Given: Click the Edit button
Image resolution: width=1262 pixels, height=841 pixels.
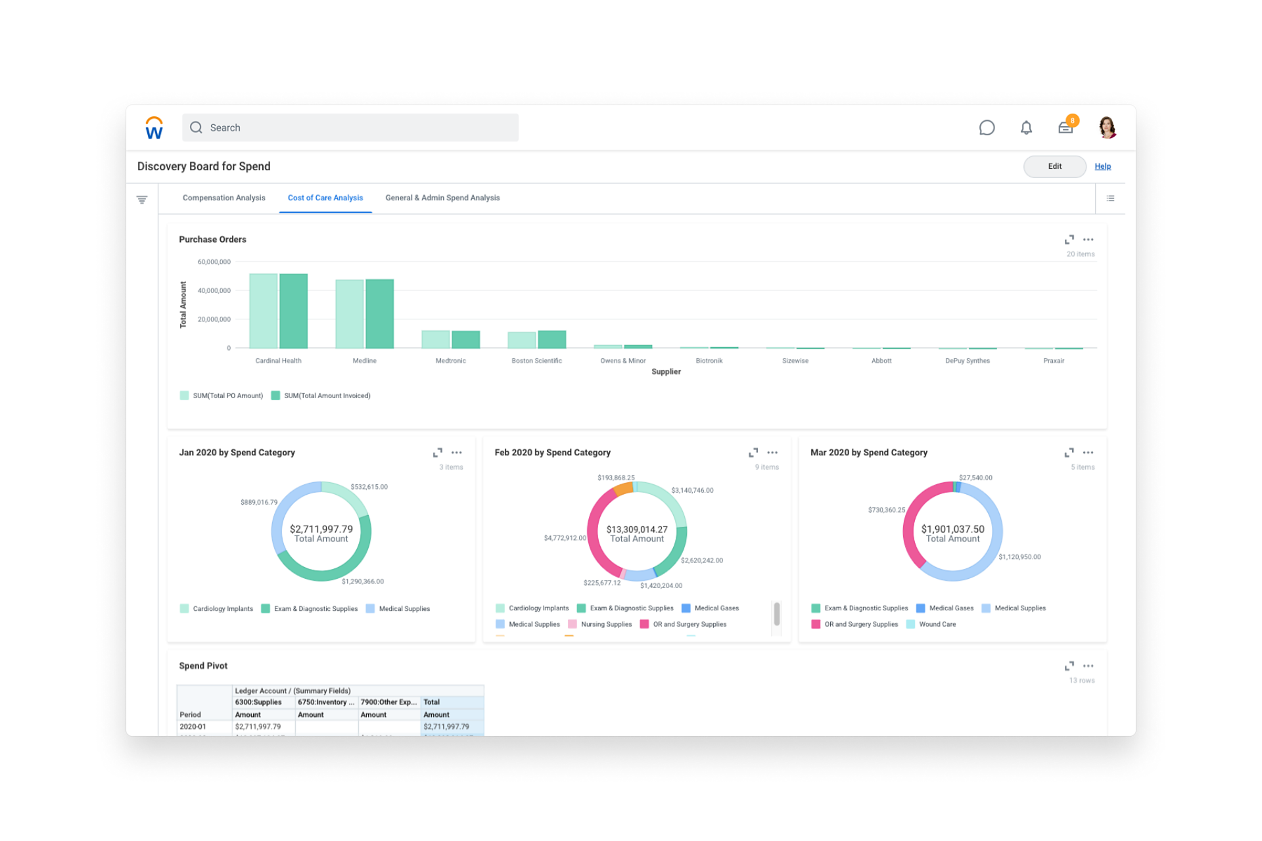Looking at the screenshot, I should (1054, 166).
